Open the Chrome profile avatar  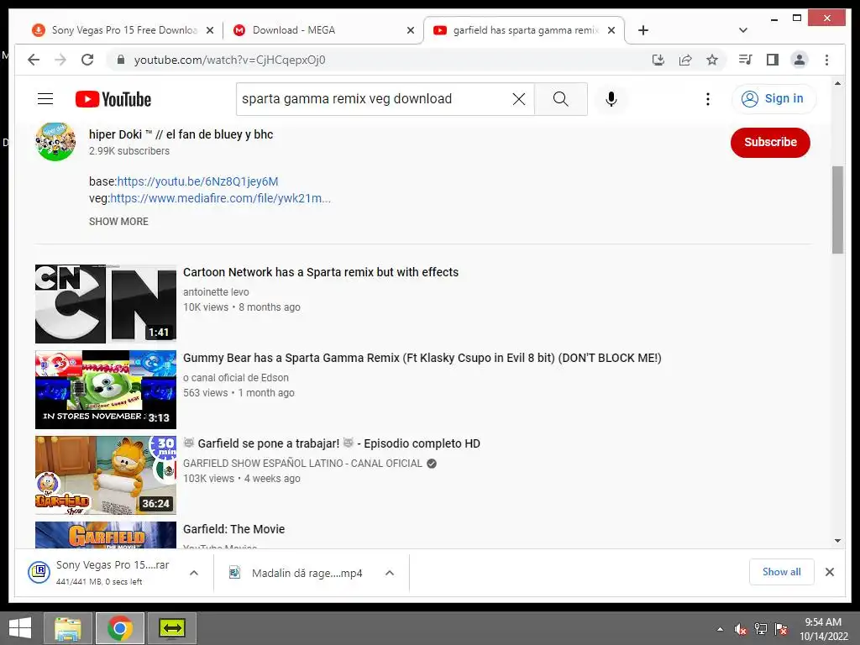pyautogui.click(x=800, y=60)
